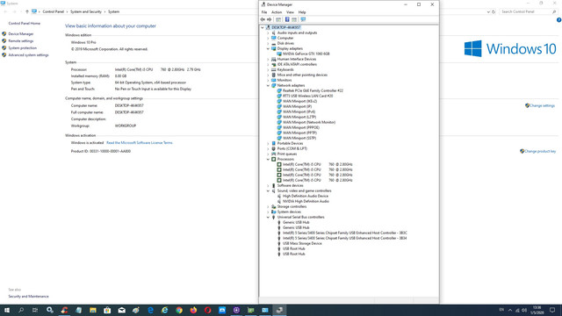Open the Help menu in Device Manager
The image size is (562, 316).
coord(302,12)
